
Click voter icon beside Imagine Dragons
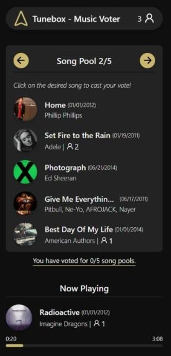point(97,323)
